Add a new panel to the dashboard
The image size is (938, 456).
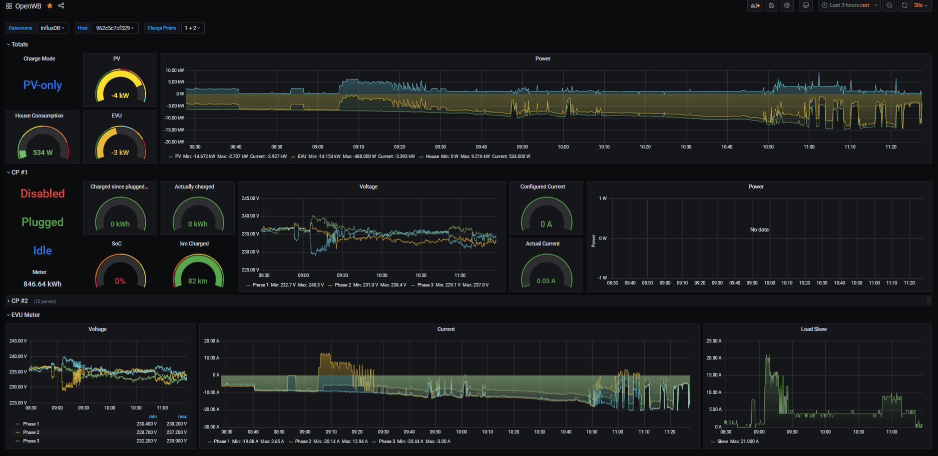[x=755, y=5]
